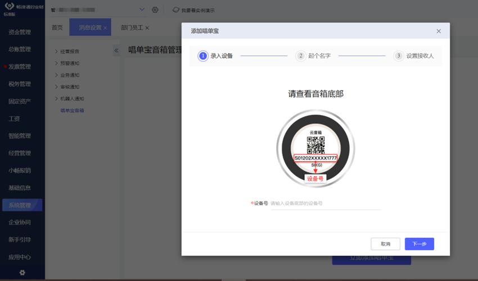The height and width of the screenshot is (281, 478).
Task: Click step 1 录入设备 indicator
Action: (215, 56)
